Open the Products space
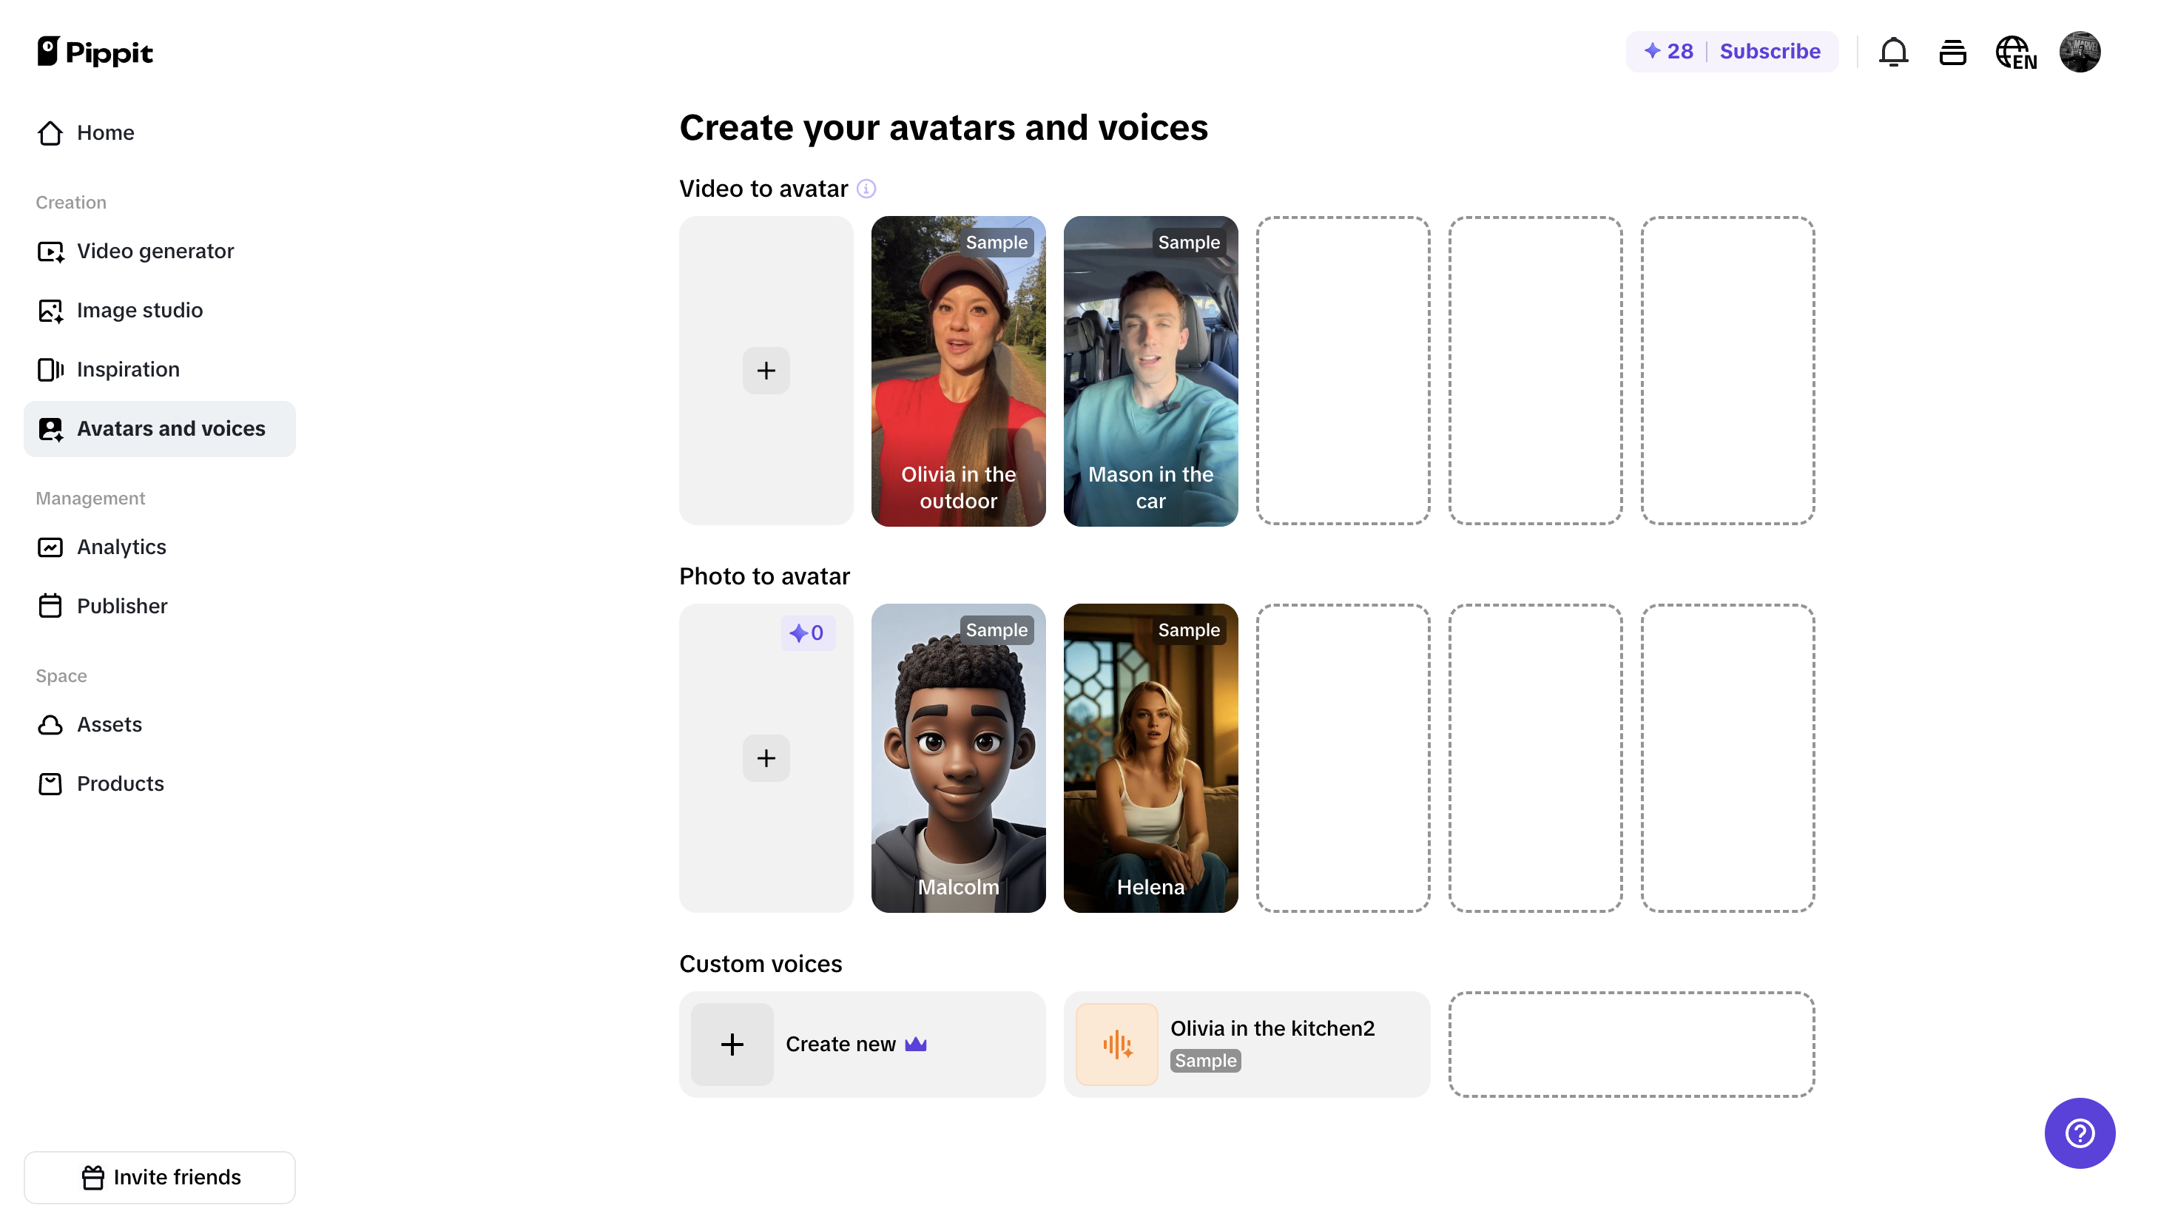This screenshot has height=1228, width=2175. point(121,783)
